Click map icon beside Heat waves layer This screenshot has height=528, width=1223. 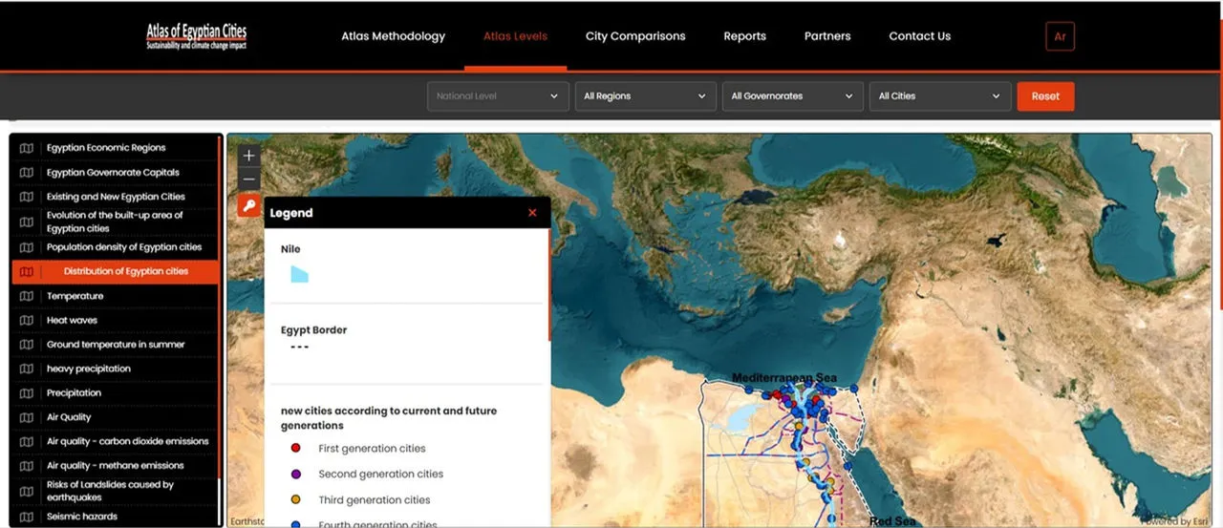(27, 321)
